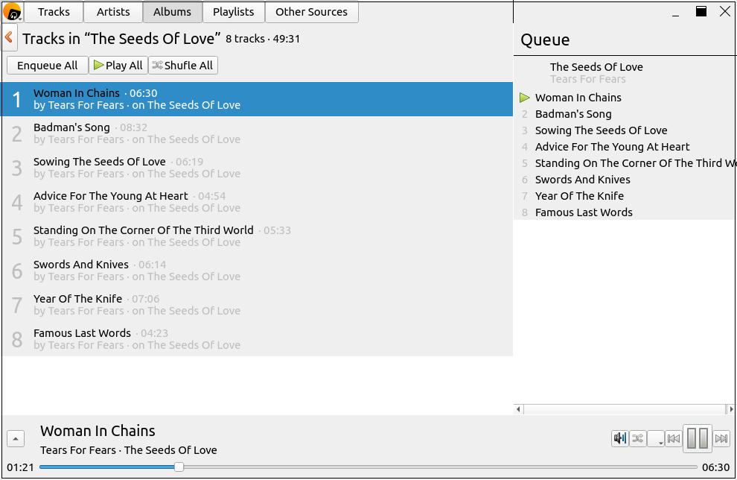Click the Enqueue All button

(x=48, y=66)
